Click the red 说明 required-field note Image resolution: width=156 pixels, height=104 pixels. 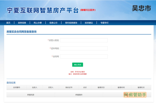click(77, 72)
